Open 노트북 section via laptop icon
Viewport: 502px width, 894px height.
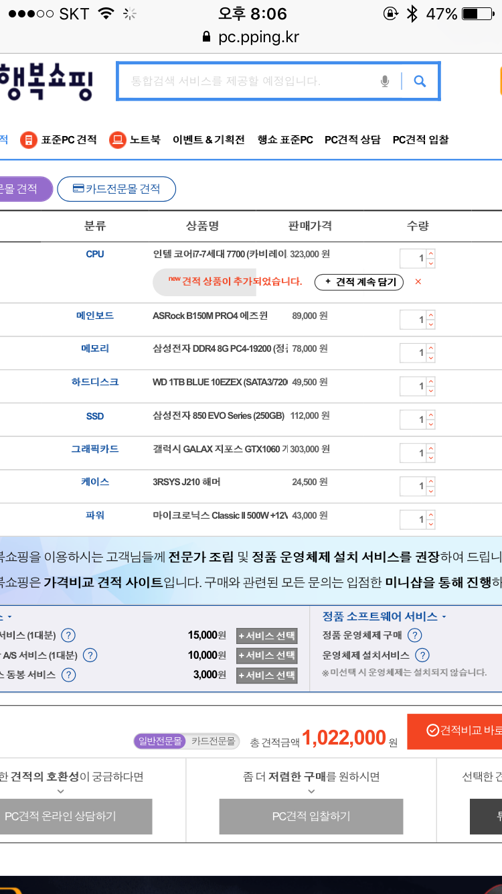tap(118, 140)
